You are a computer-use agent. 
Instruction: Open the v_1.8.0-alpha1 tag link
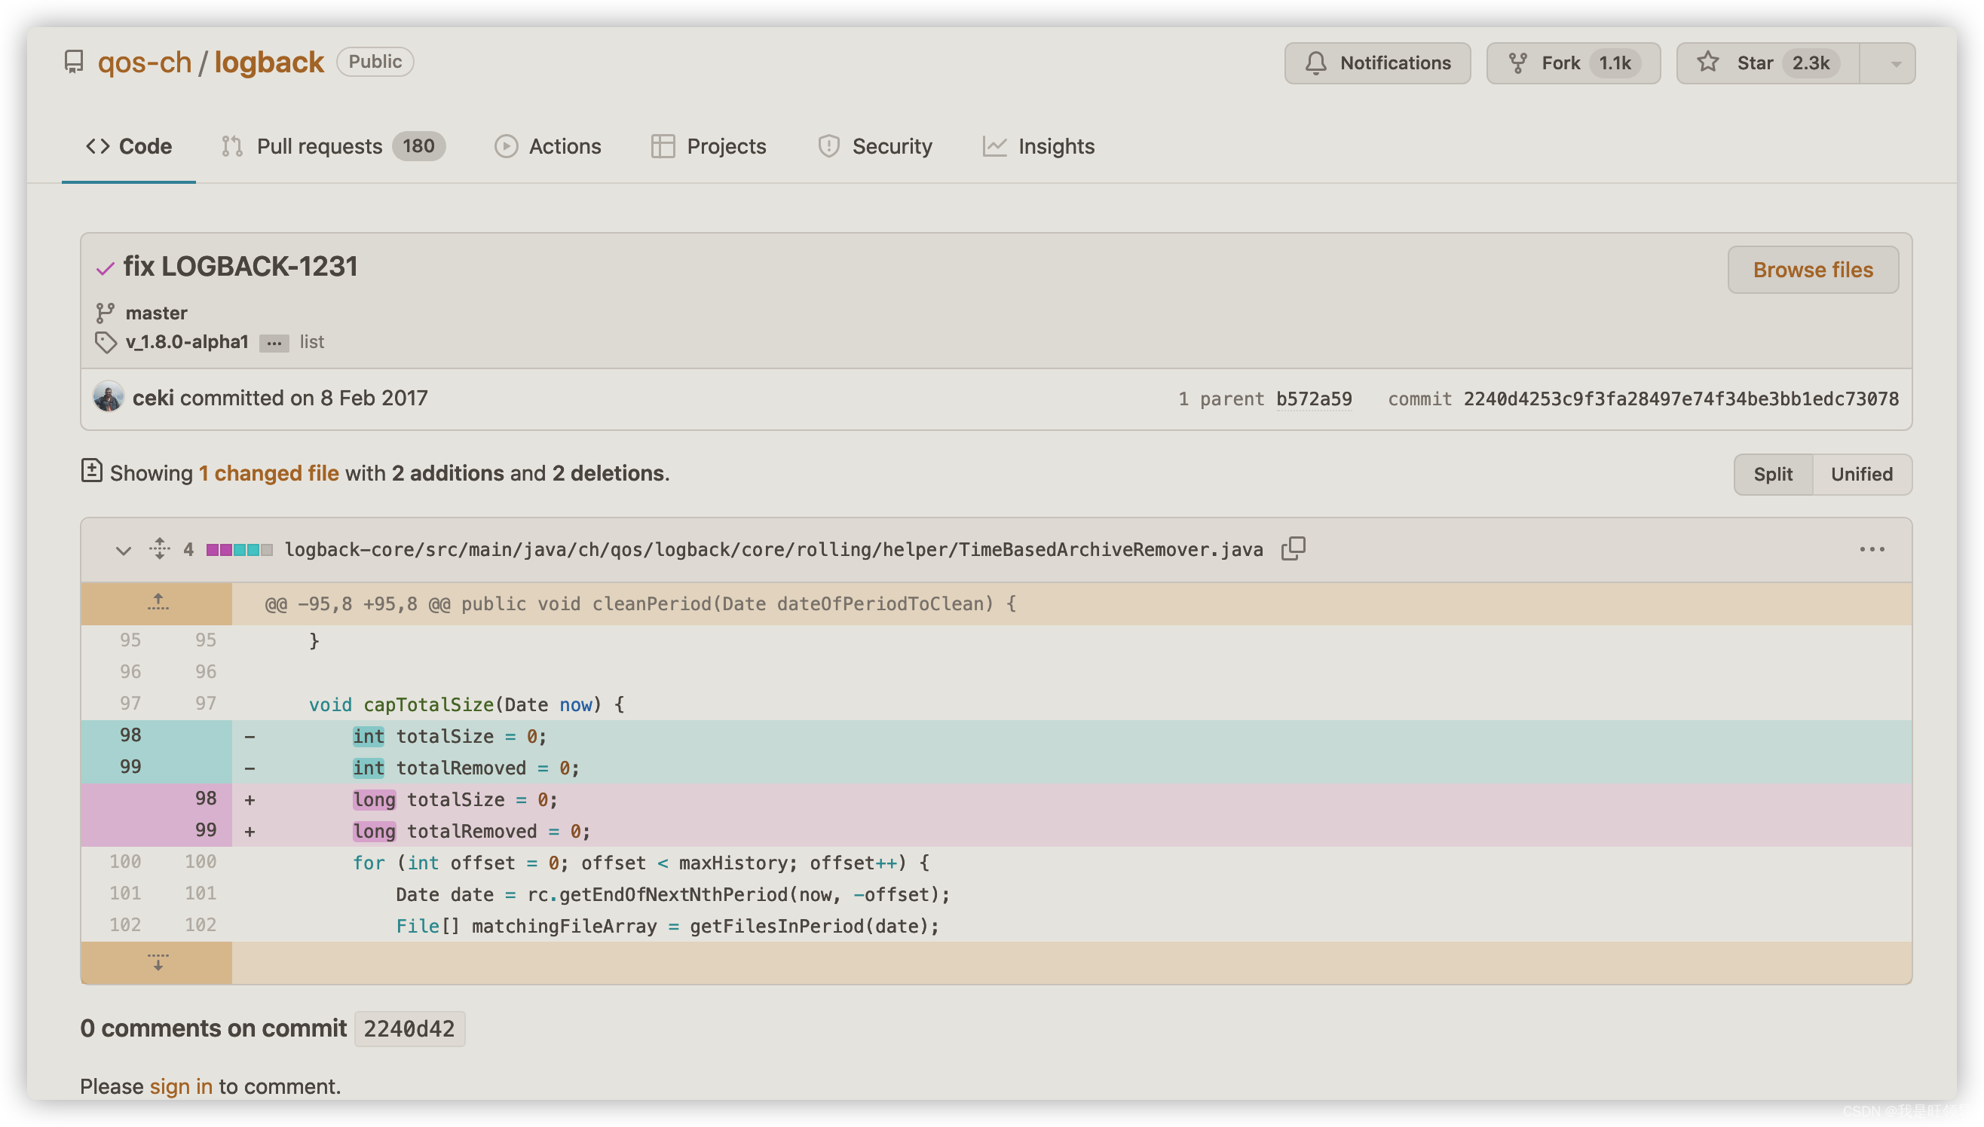pos(187,341)
